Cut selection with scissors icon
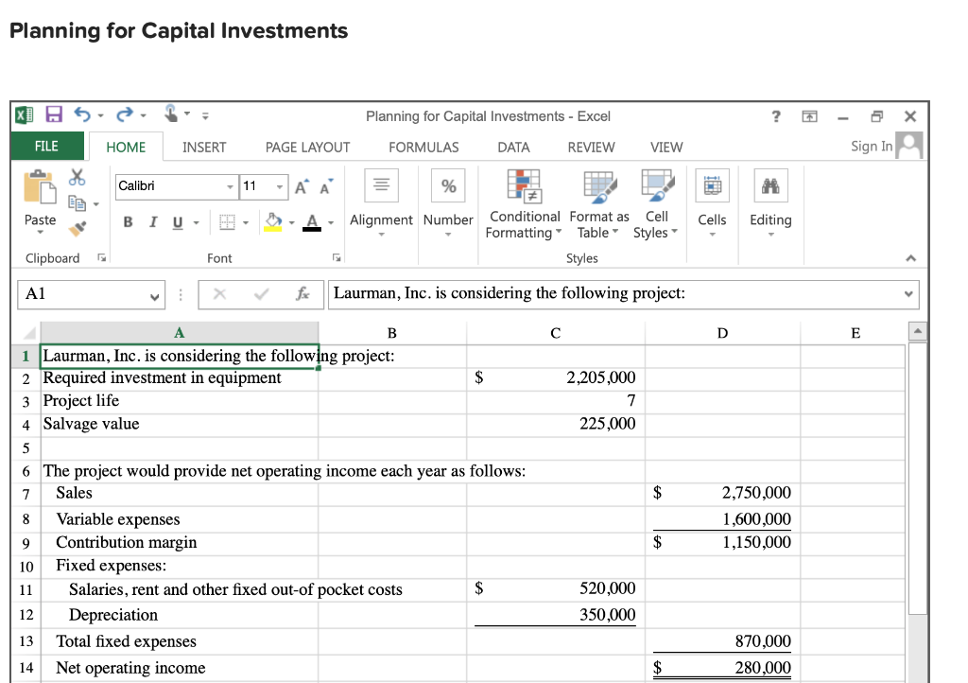The image size is (968, 683). (78, 177)
